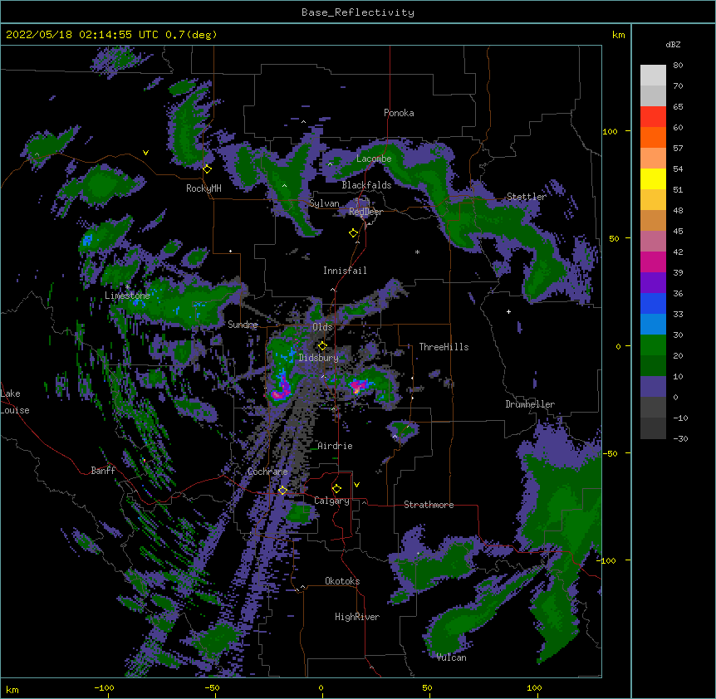
Task: Click the Vulcan label
Action: [x=451, y=657]
